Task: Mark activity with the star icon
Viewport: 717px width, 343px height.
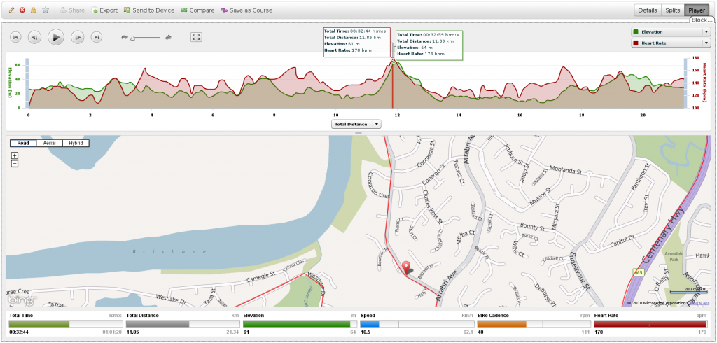Action: coord(46,10)
